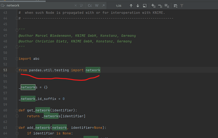This screenshot has height=138, width=218.
Task: Click highlighted network in the pandas import
Action: (x=93, y=70)
